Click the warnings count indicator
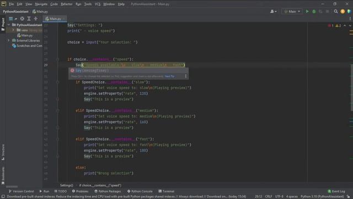The image size is (353, 199). tap(338, 25)
